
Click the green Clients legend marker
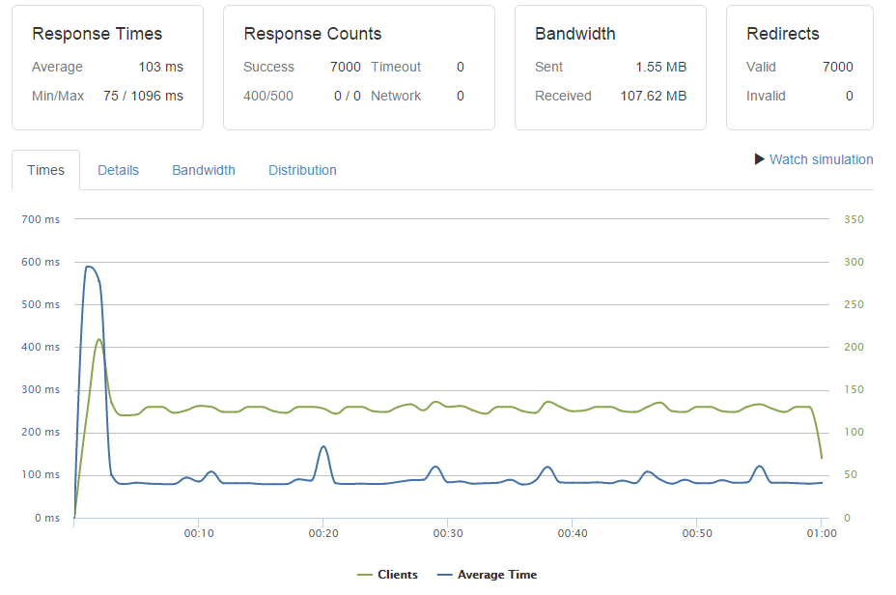tap(365, 575)
